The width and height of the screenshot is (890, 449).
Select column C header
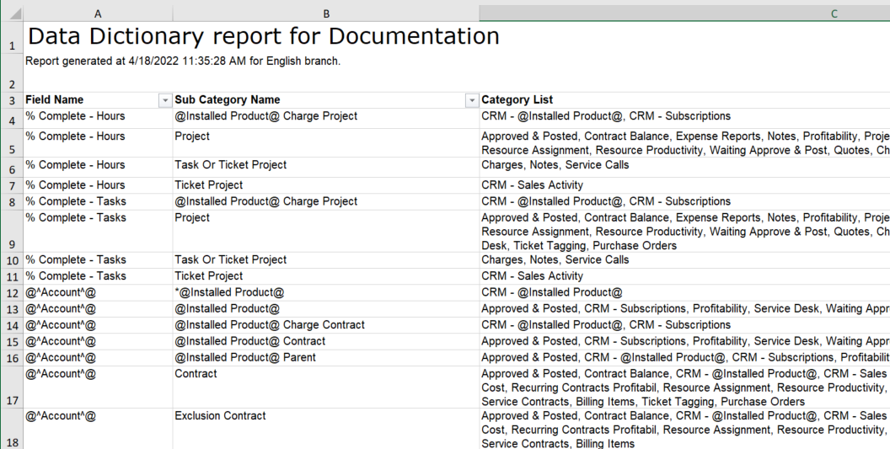pyautogui.click(x=683, y=13)
